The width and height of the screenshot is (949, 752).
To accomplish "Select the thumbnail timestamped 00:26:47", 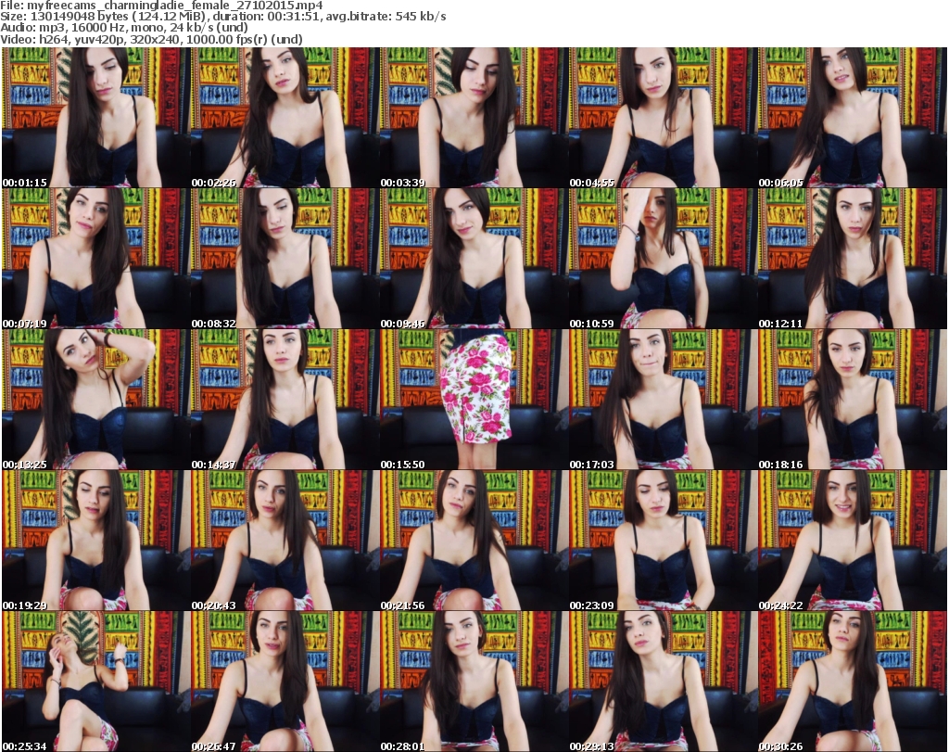I will point(285,682).
